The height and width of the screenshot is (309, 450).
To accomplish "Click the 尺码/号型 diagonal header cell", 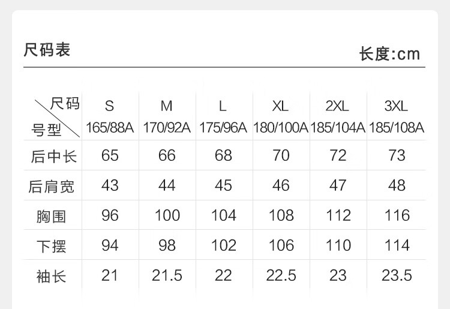I will pyautogui.click(x=53, y=116).
